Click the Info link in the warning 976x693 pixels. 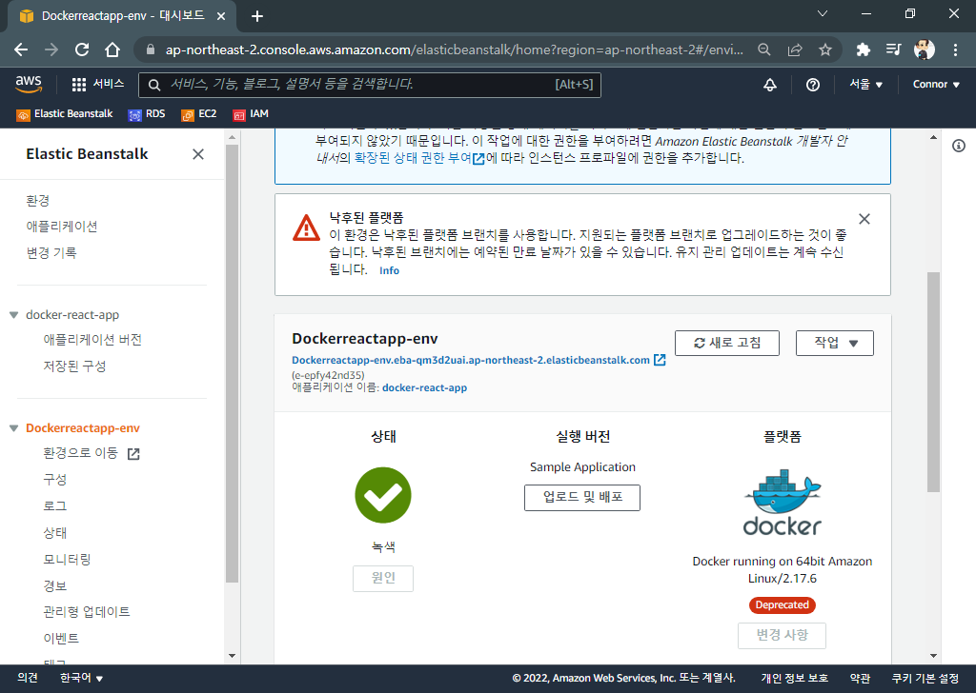tap(389, 270)
